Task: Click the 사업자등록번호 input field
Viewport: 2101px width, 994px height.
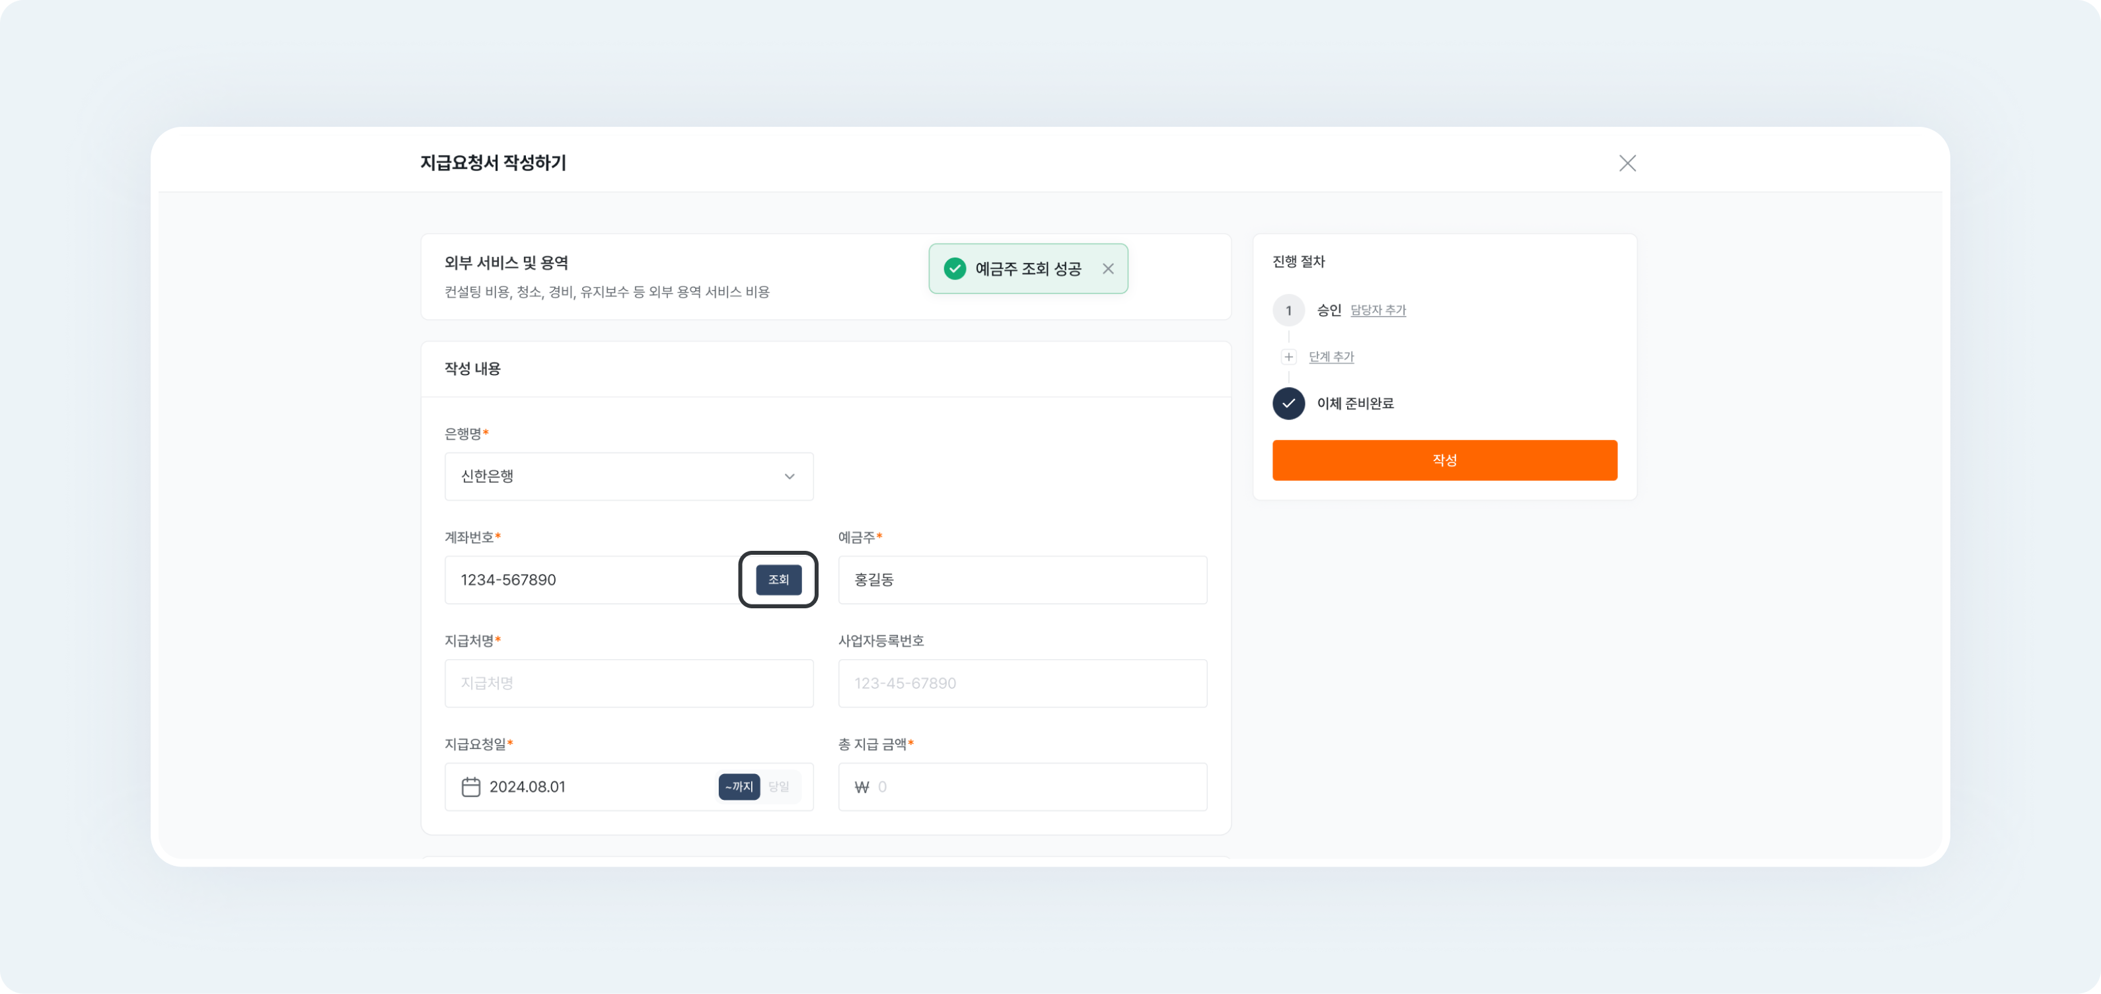Action: click(1022, 684)
